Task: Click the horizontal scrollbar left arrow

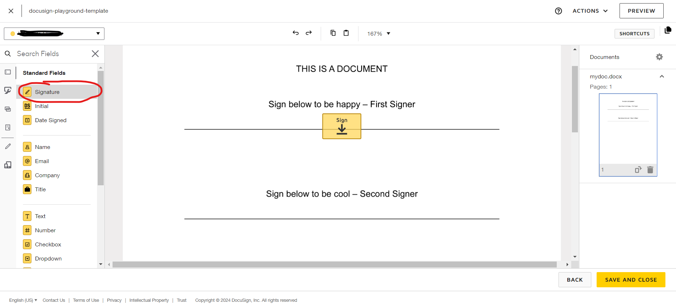Action: pos(109,264)
